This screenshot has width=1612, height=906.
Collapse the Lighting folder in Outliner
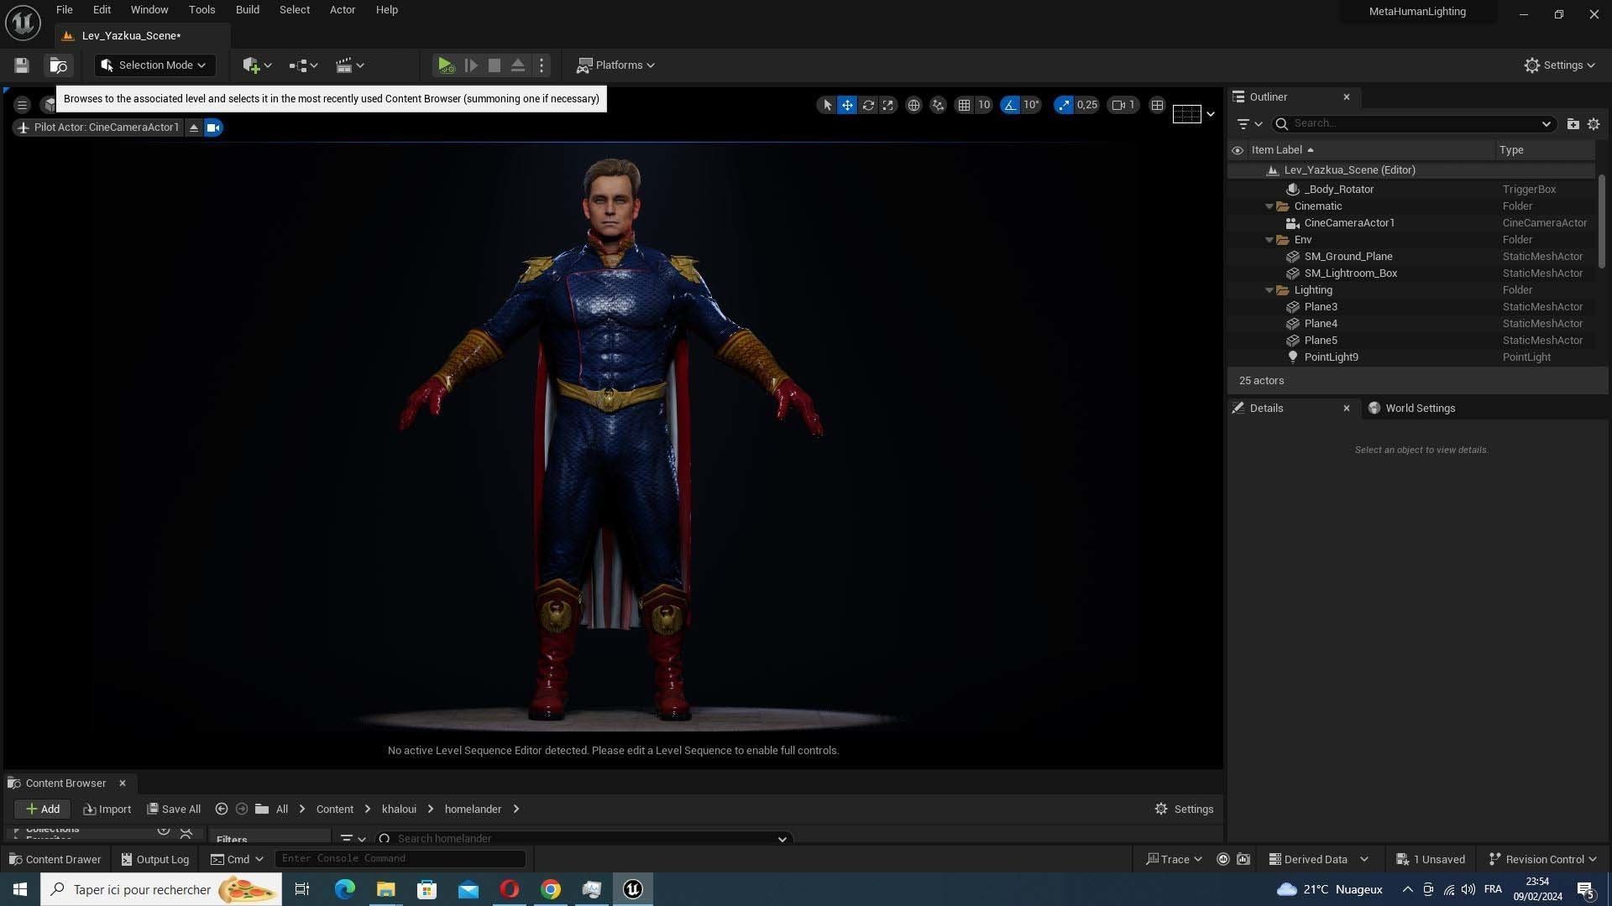pos(1269,290)
